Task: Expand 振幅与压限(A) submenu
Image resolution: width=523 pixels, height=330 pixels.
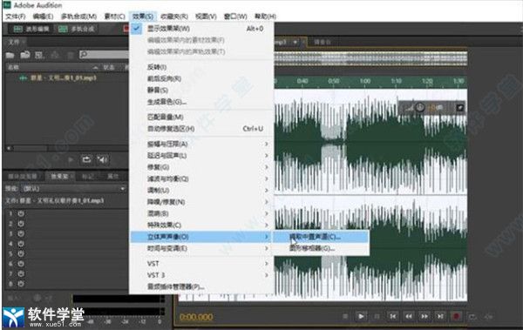Action: point(201,144)
